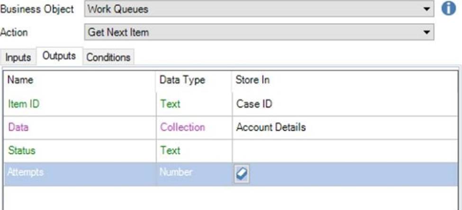462x210 pixels.
Task: Click the Data Type column header
Action: coord(194,80)
